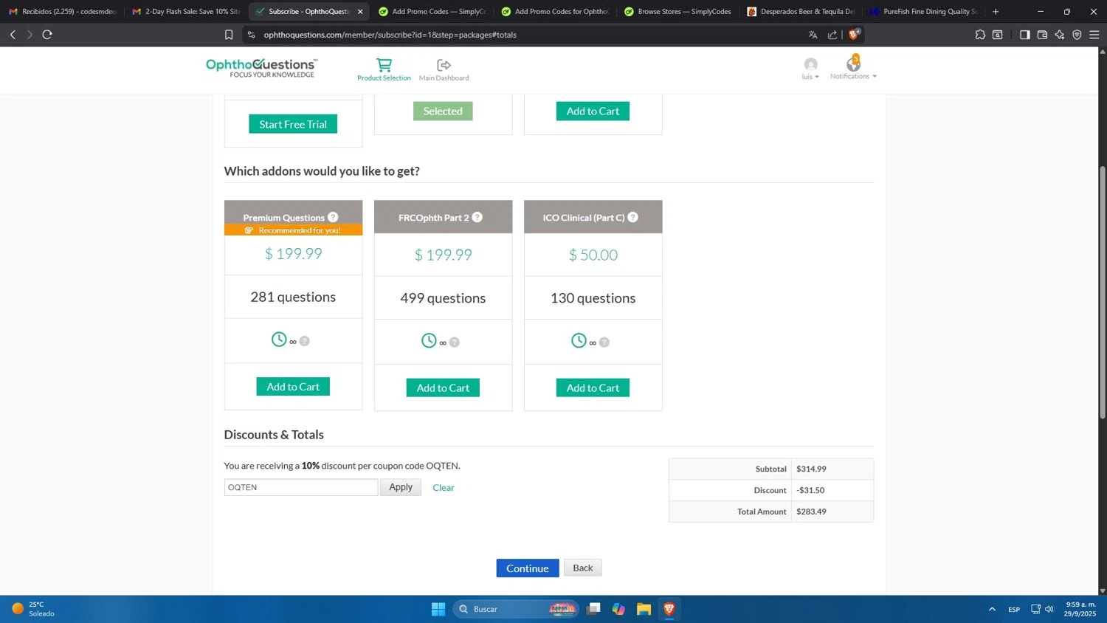Add FRCOphth Part 2 addon to cart
Screen dimensions: 1107x623
click(x=443, y=388)
